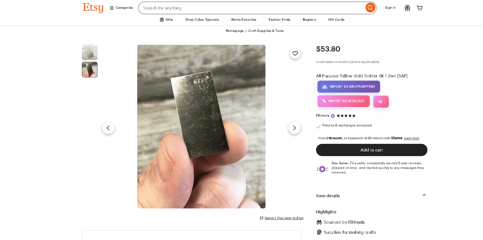Open Shop Cyber Specials menu item
This screenshot has height=240, width=483.
202,20
